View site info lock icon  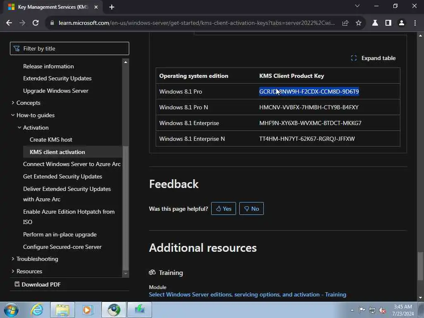coord(52,23)
